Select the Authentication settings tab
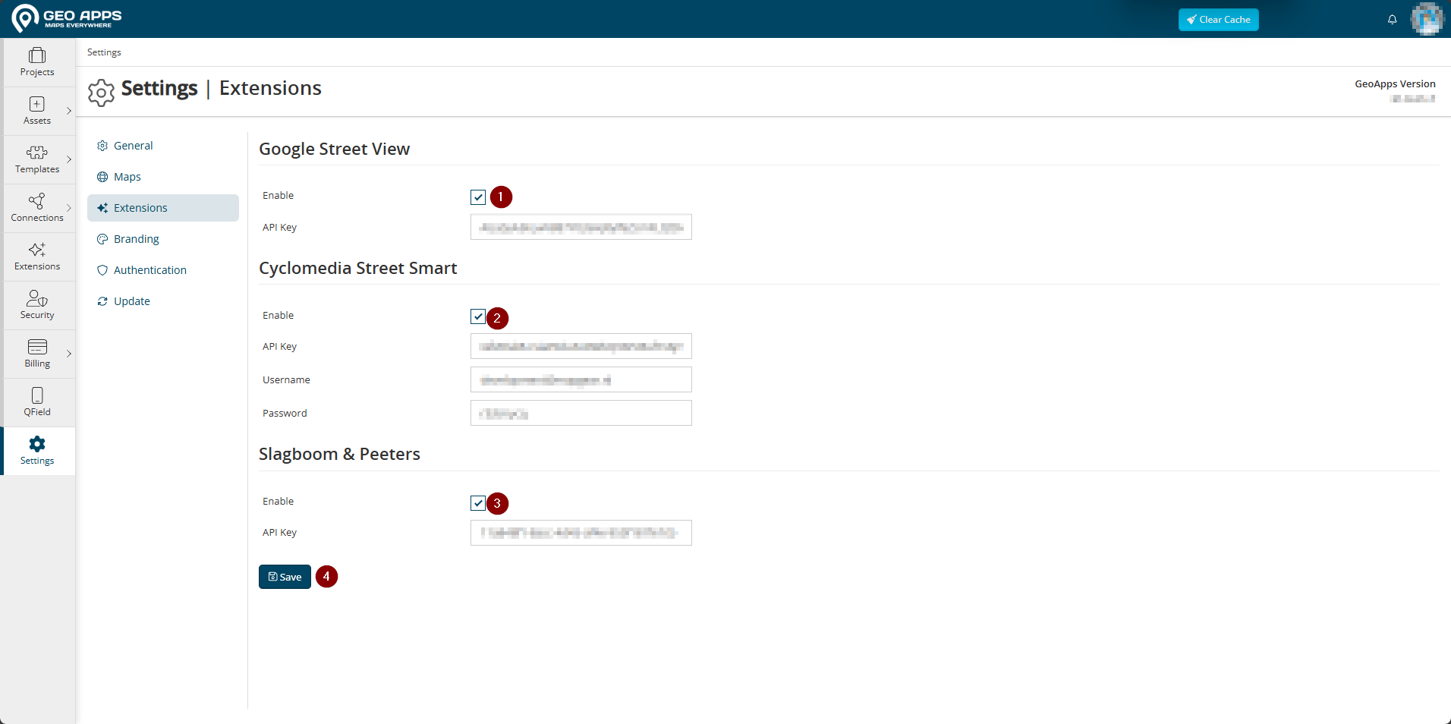This screenshot has height=724, width=1451. point(163,270)
